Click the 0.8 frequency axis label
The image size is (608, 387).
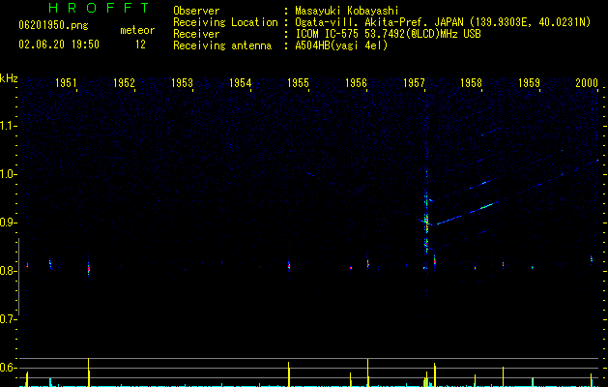pos(8,271)
